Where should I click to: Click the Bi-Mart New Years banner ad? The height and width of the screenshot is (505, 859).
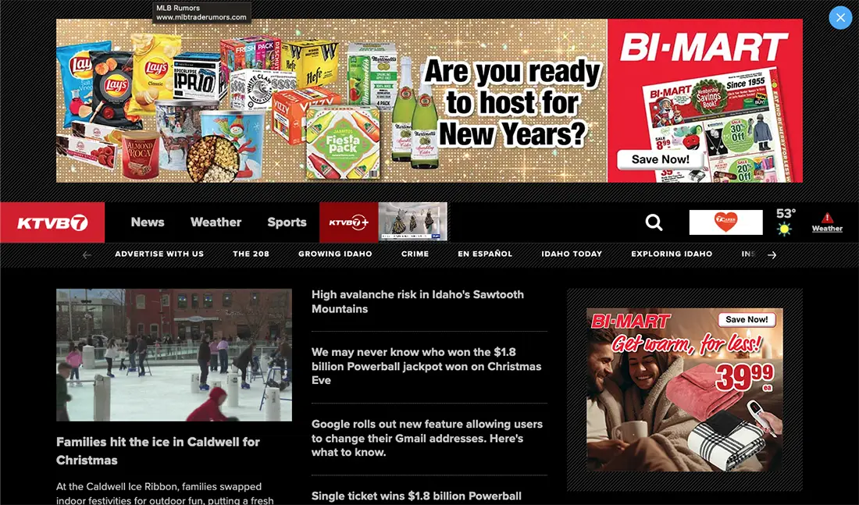click(x=429, y=101)
